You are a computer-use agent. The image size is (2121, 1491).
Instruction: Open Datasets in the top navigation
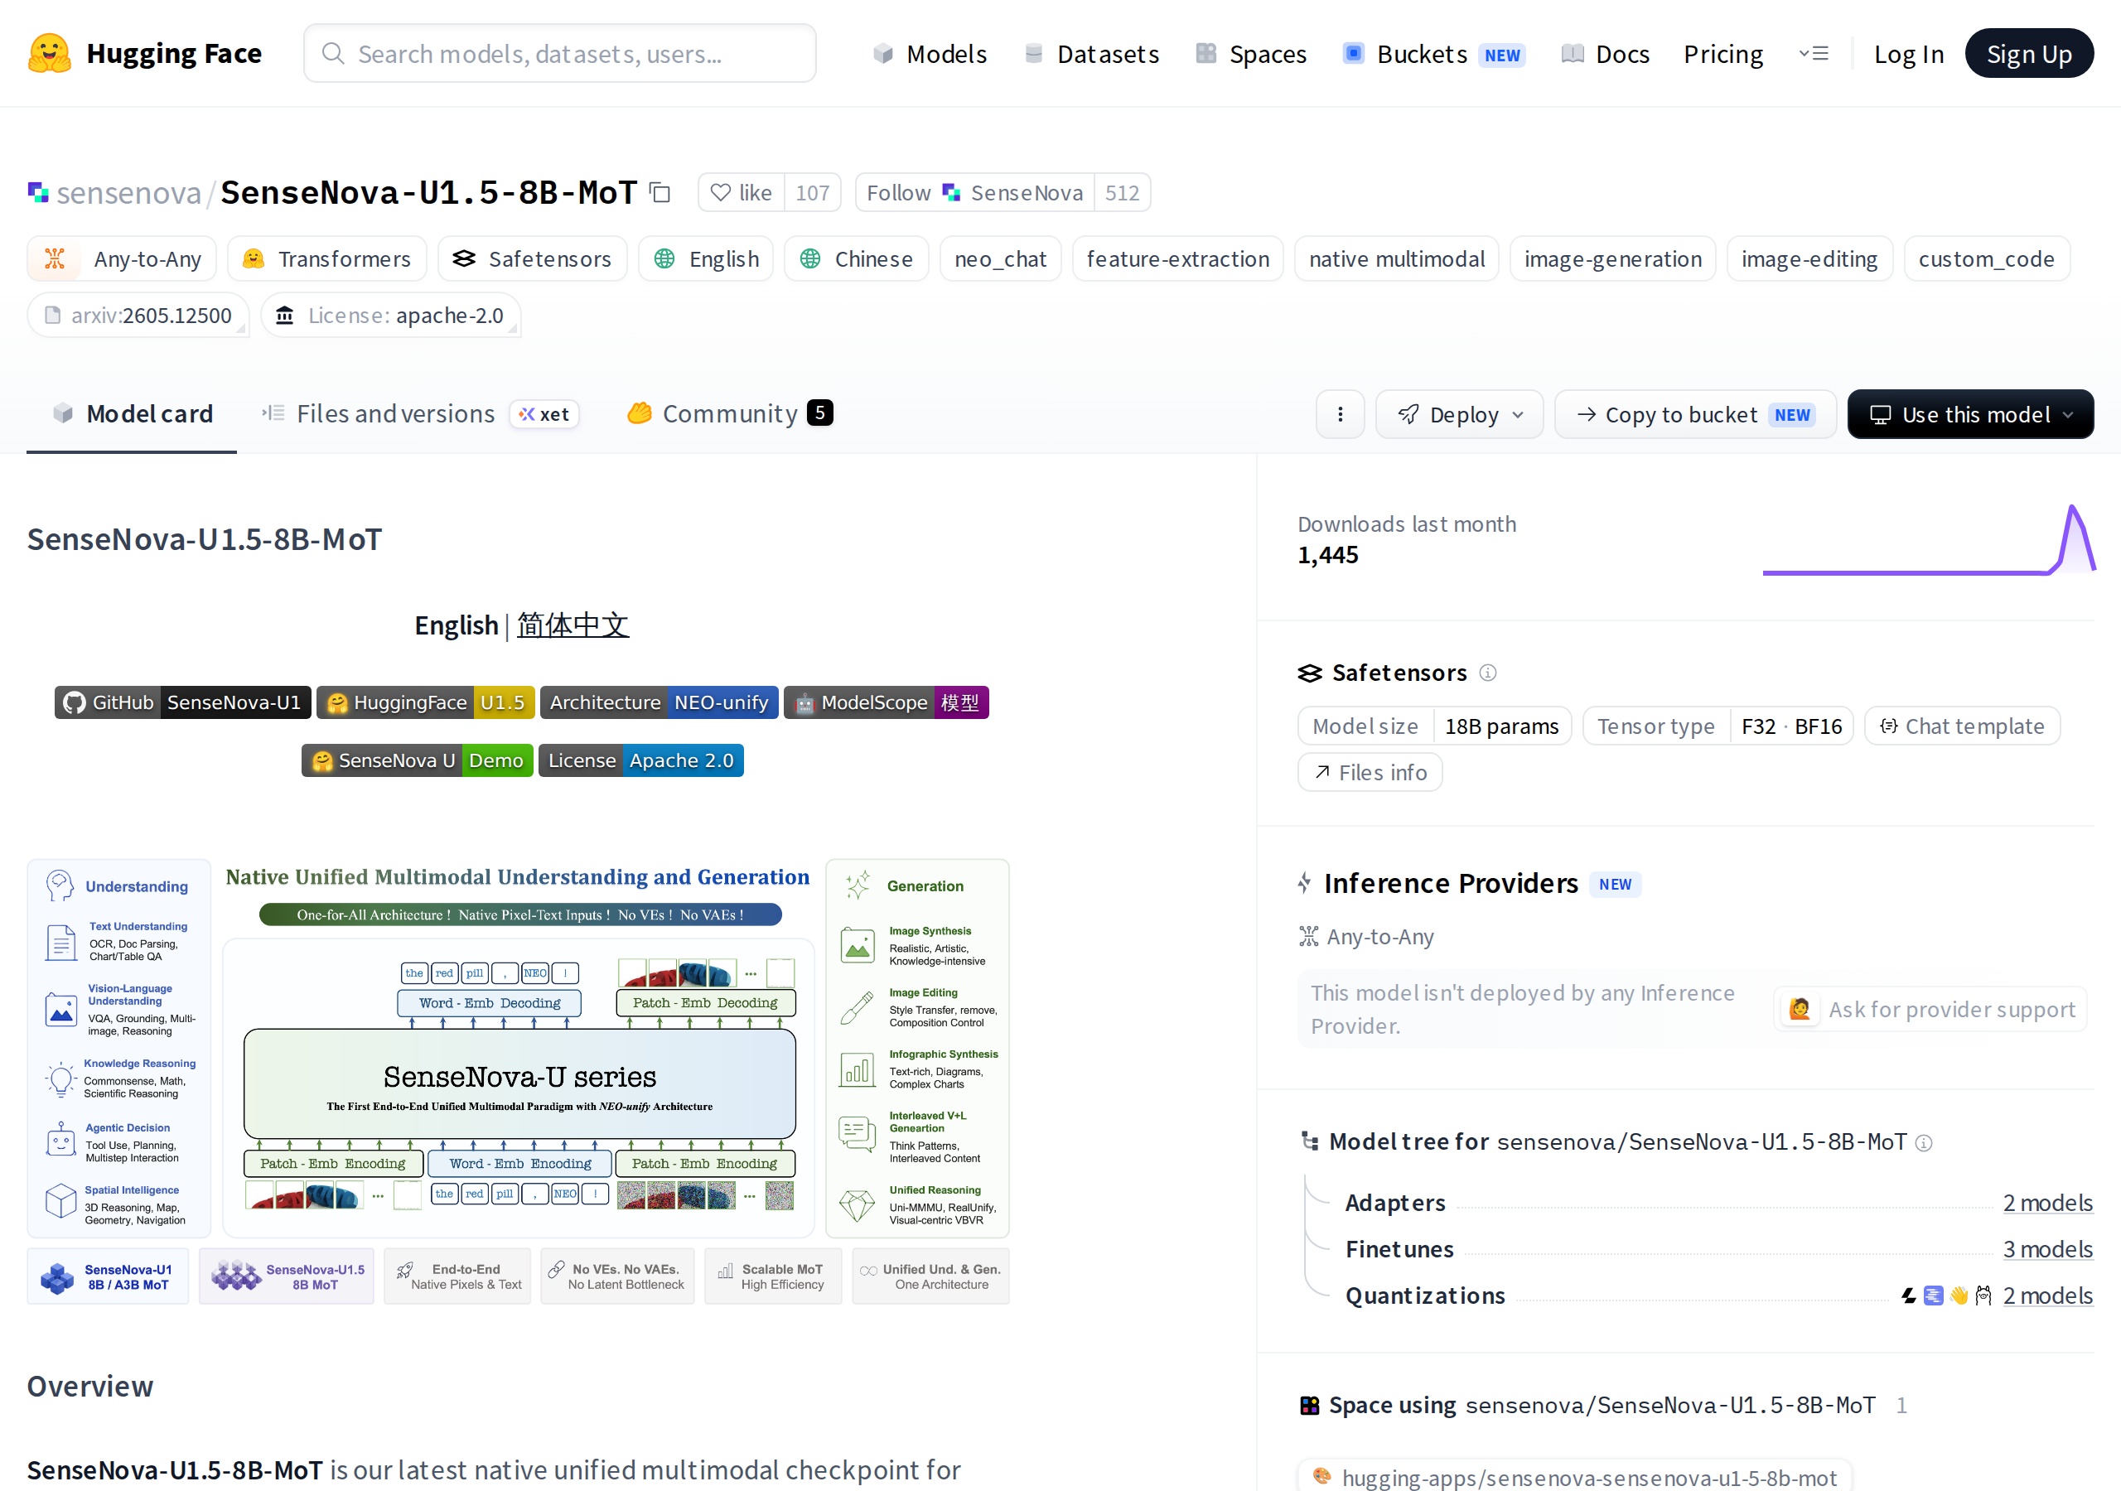pos(1092,54)
